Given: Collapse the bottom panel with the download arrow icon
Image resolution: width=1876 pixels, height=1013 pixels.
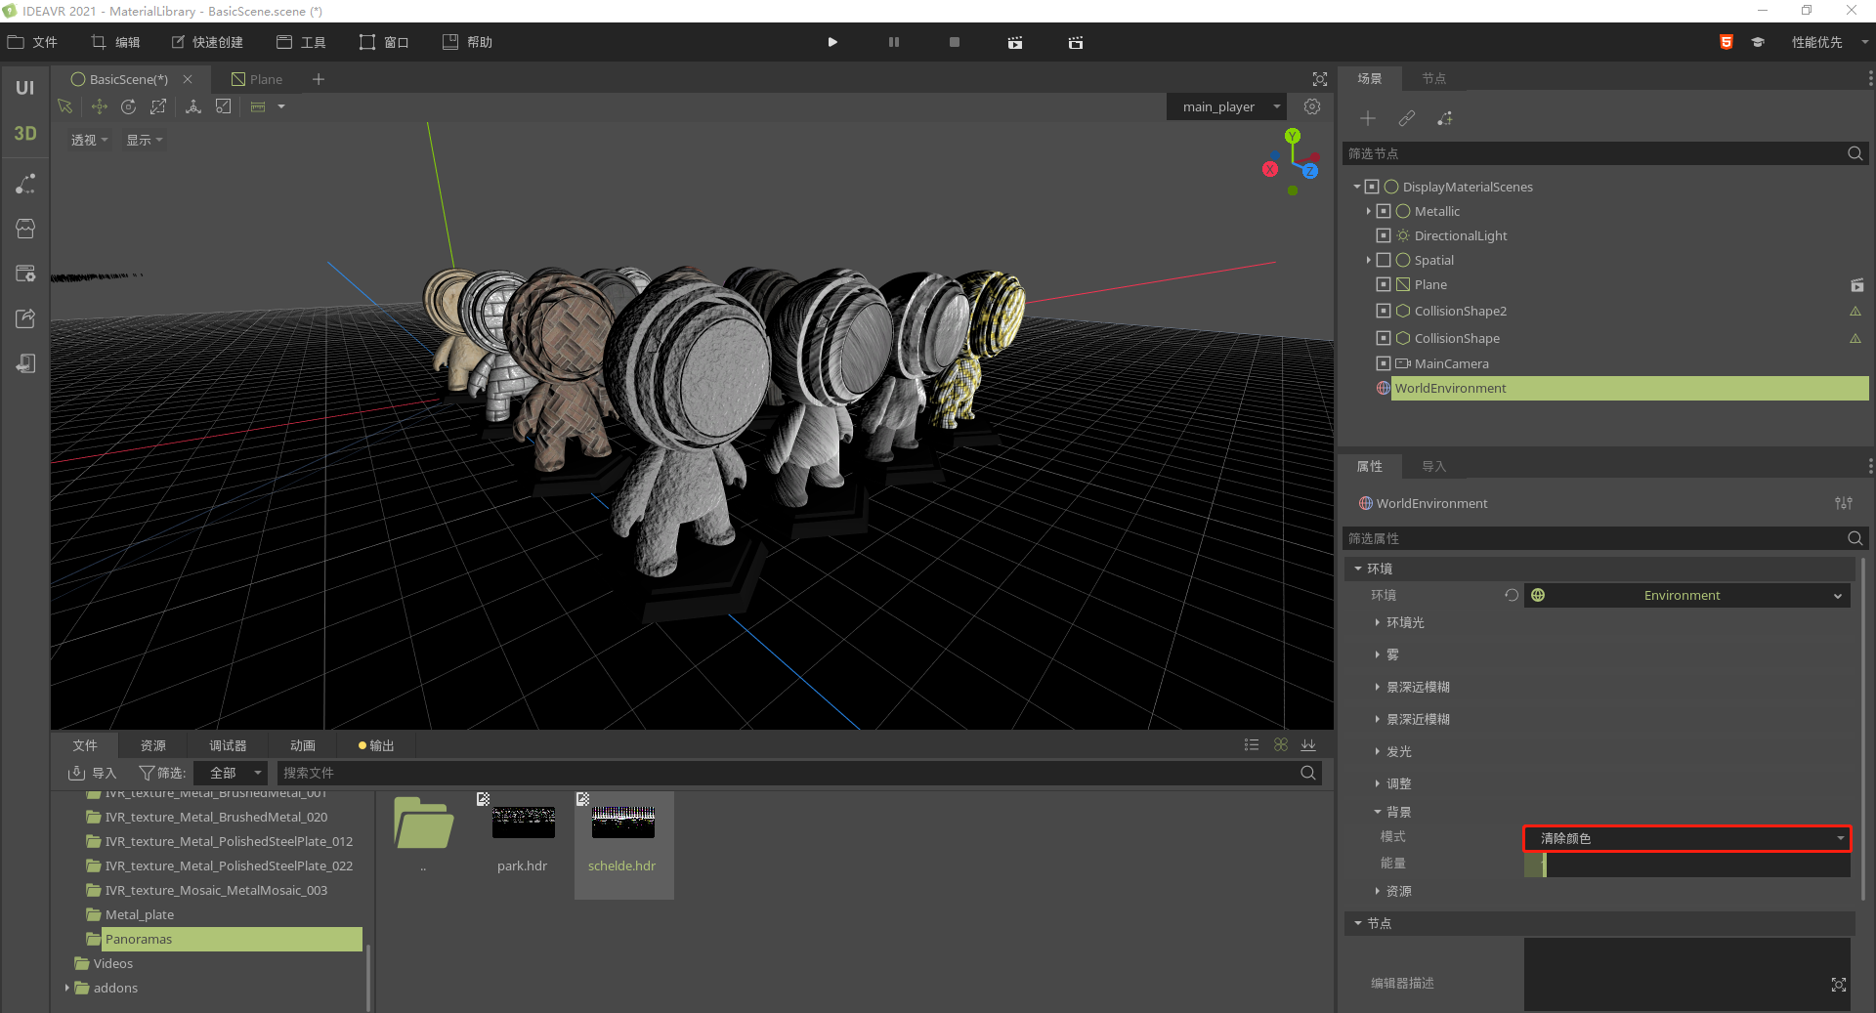Looking at the screenshot, I should 1308,745.
